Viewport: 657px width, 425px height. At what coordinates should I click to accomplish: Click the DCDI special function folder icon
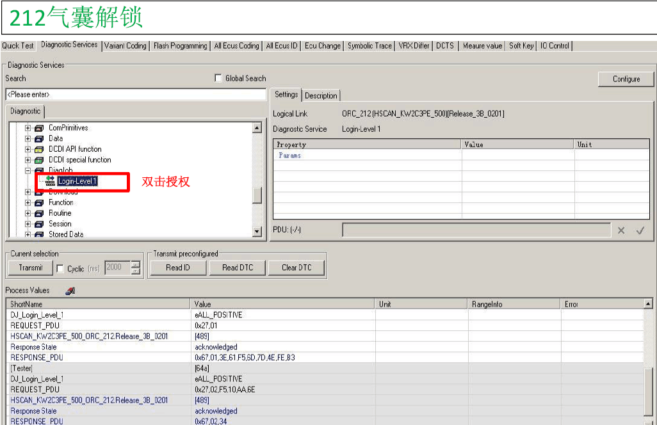click(39, 160)
